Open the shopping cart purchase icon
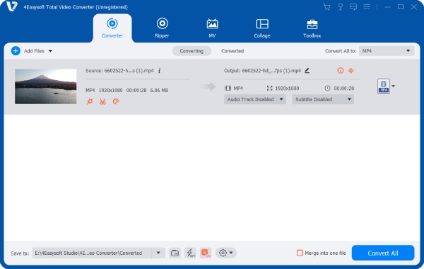 327,7
